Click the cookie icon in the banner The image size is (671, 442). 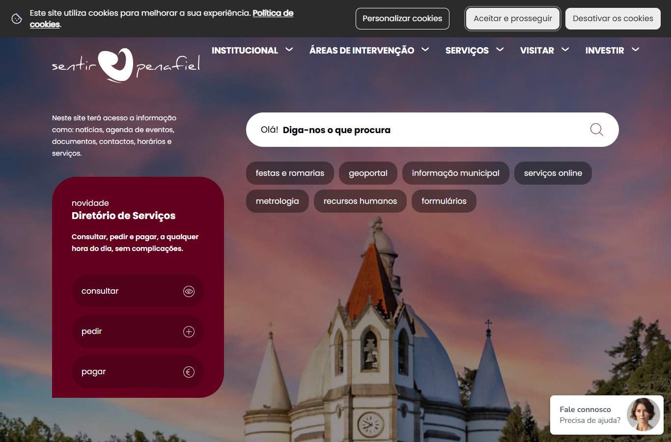point(17,19)
